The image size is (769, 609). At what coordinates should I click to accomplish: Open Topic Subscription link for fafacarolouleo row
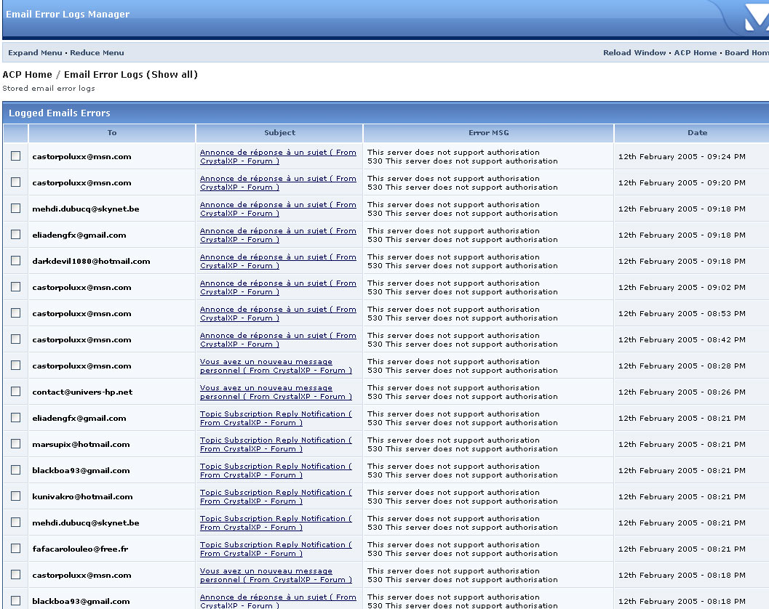coord(276,549)
